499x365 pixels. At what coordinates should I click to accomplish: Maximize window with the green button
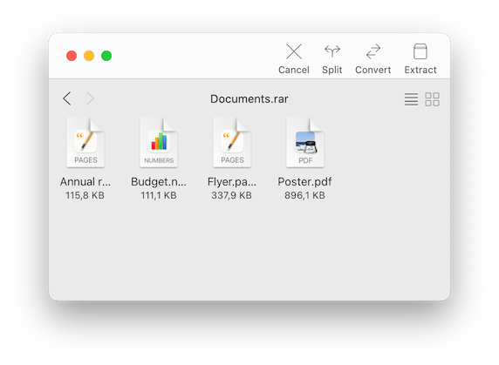click(106, 56)
